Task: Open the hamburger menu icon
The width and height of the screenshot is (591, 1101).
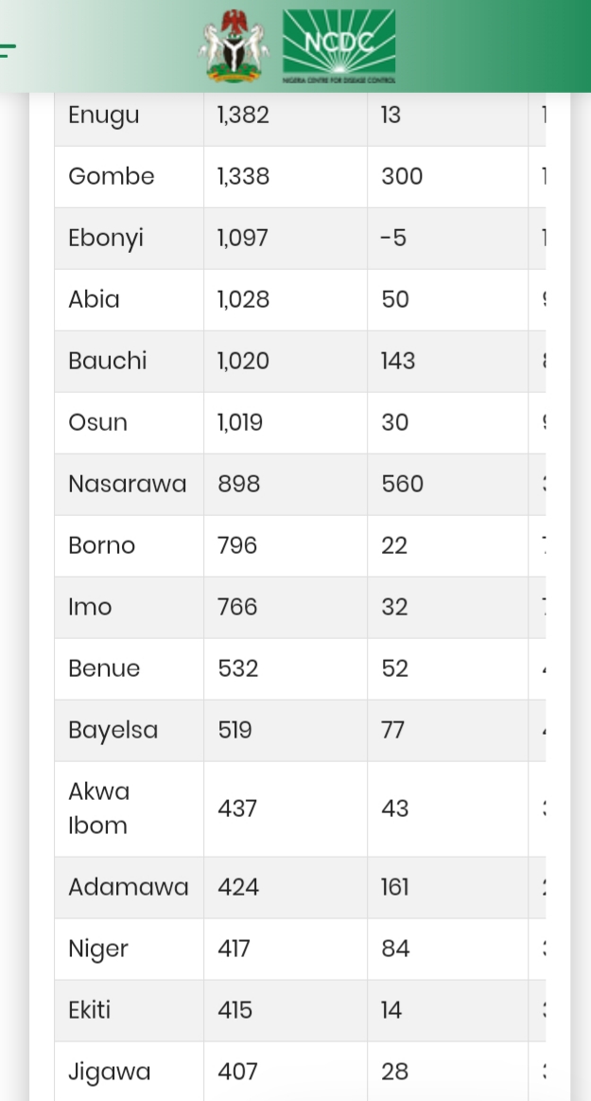Action: (8, 49)
